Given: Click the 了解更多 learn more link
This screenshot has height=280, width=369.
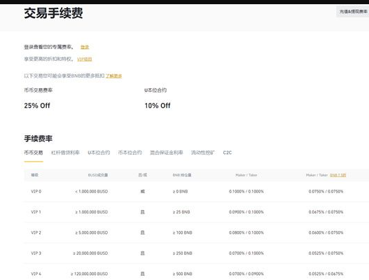Looking at the screenshot, I should 113,76.
